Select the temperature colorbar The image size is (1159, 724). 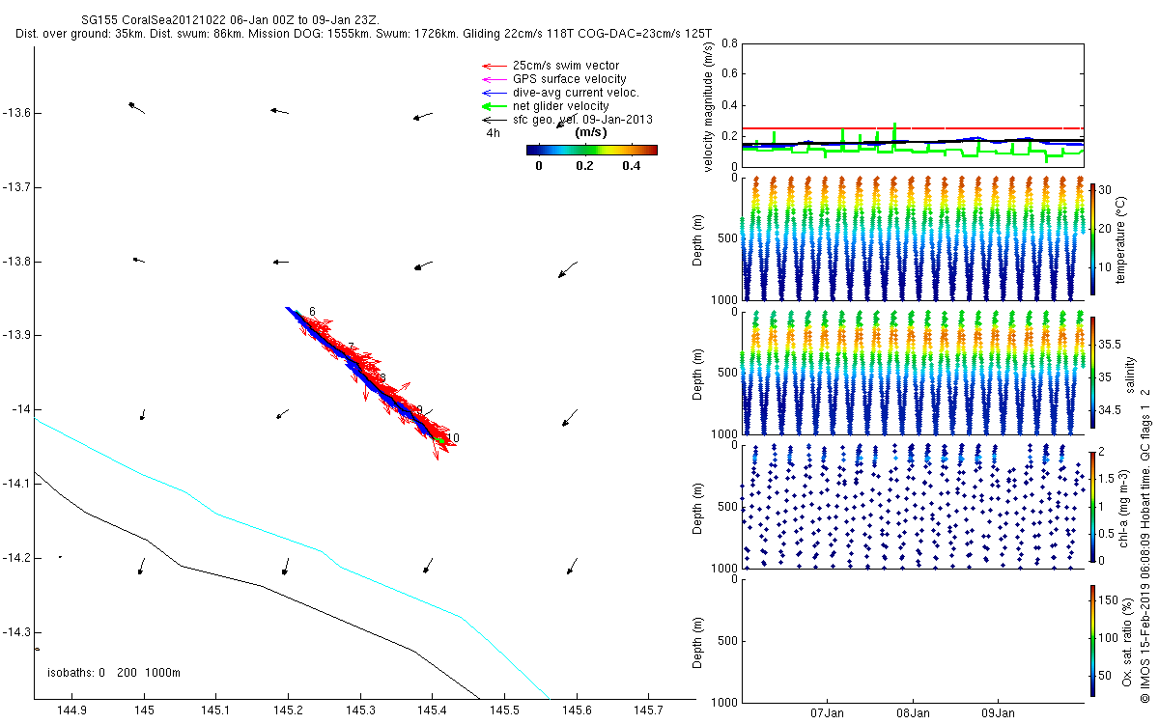(1092, 238)
